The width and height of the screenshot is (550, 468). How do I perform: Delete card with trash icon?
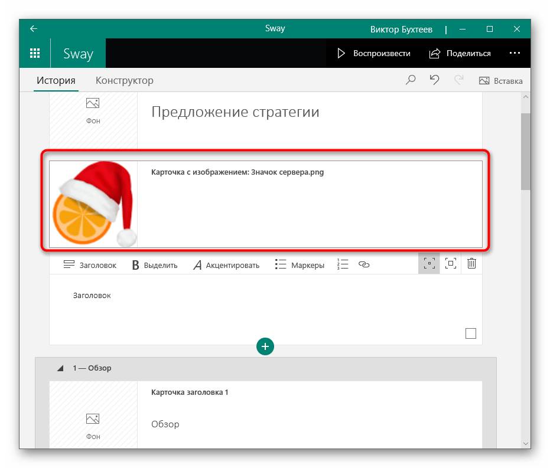471,264
